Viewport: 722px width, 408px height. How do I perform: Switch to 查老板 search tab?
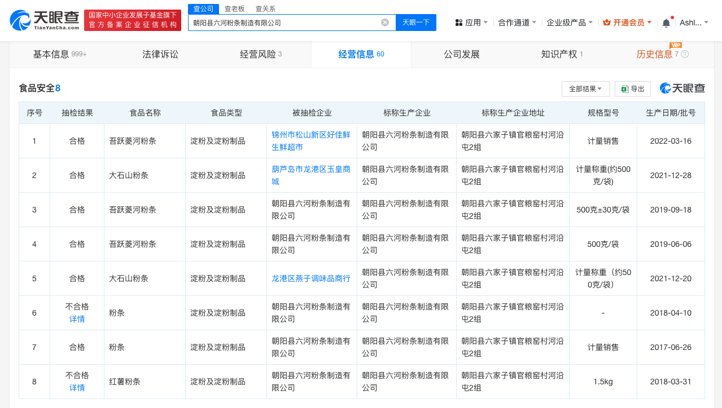pos(234,8)
